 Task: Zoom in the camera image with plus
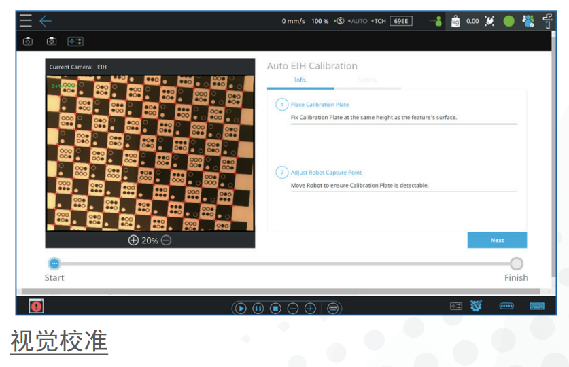(x=133, y=240)
